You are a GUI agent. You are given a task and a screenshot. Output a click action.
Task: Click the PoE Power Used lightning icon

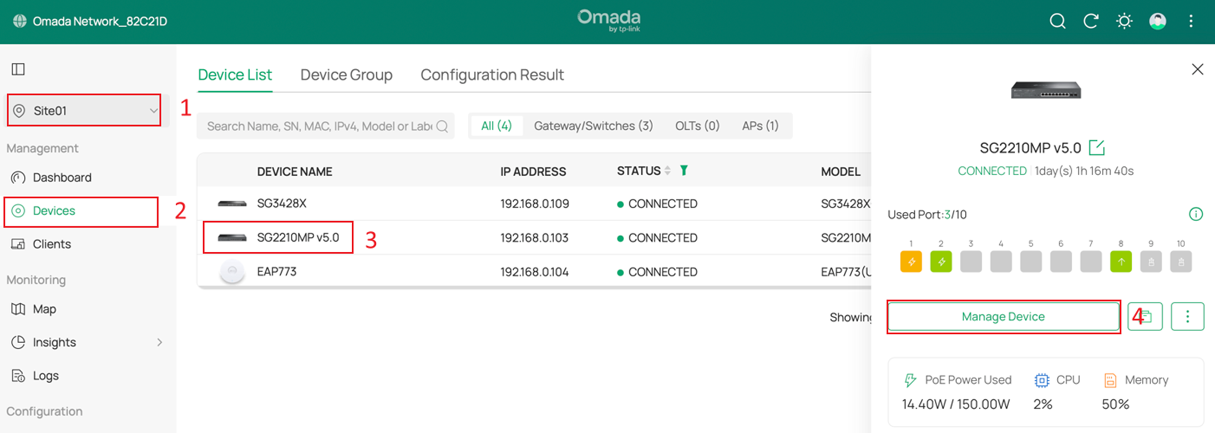pos(910,380)
